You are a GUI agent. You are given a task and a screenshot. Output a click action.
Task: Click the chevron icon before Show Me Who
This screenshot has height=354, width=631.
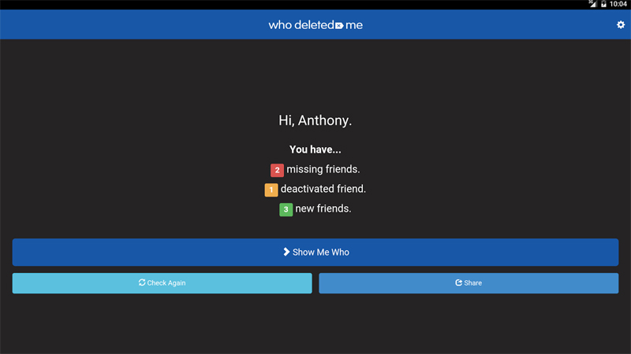point(286,253)
